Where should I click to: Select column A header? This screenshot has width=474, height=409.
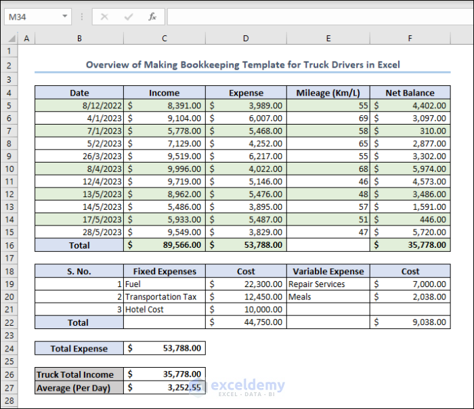tap(26, 39)
